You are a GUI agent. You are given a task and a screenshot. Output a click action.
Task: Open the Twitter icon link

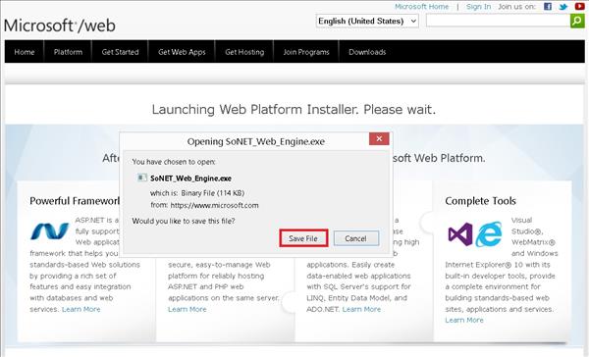click(563, 7)
